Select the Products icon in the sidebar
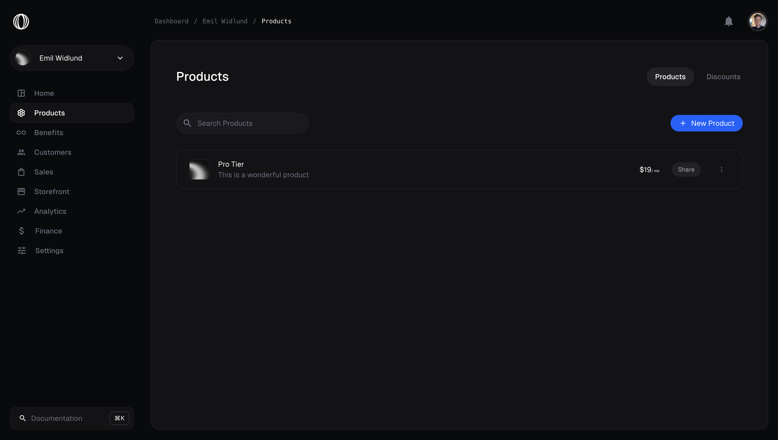This screenshot has height=440, width=778. tap(21, 113)
